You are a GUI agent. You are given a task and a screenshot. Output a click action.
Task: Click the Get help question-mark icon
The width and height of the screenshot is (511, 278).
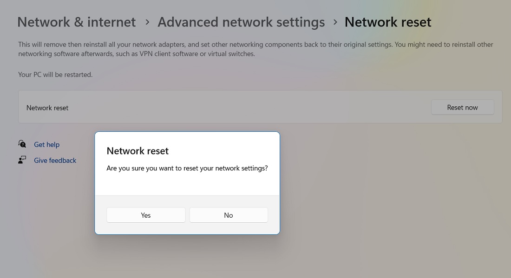(x=22, y=144)
